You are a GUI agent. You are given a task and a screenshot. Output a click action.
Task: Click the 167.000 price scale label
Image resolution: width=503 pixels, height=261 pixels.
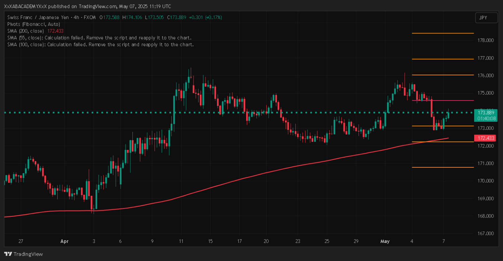(x=485, y=234)
